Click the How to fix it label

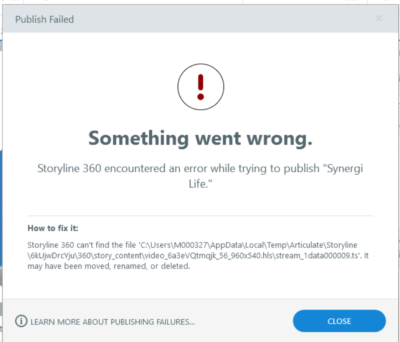click(53, 228)
